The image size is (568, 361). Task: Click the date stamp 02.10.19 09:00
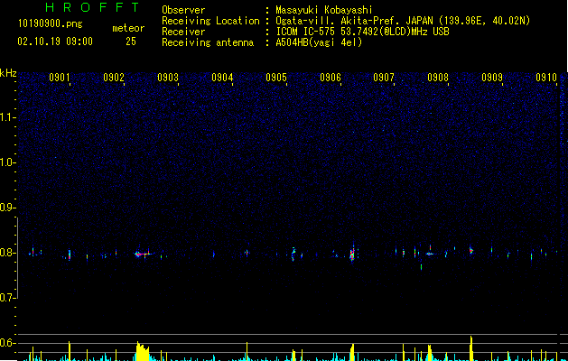click(55, 42)
